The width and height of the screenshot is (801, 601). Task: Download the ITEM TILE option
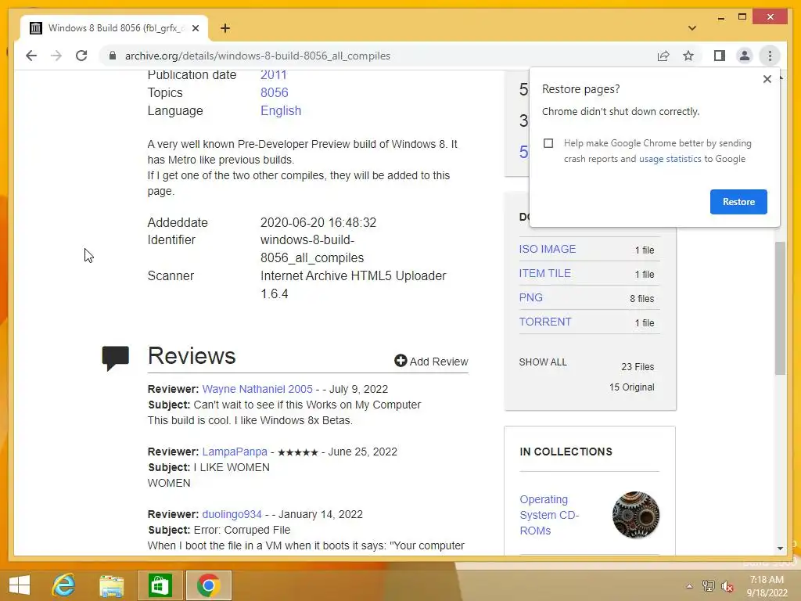pyautogui.click(x=544, y=273)
